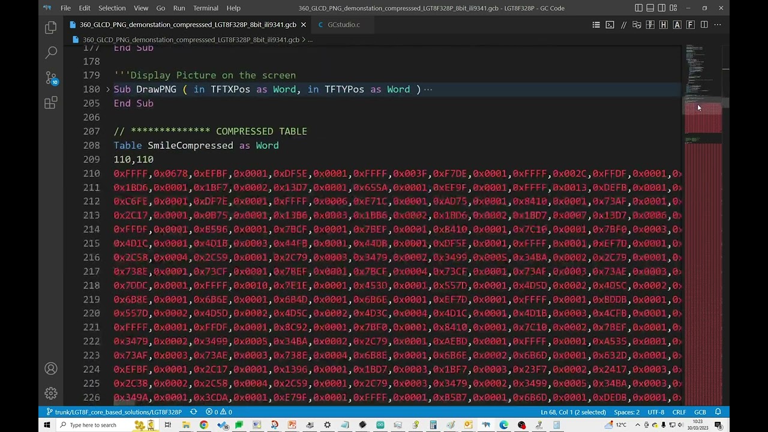The image size is (768, 432).
Task: Select language mode GCB in status bar
Action: 700,412
